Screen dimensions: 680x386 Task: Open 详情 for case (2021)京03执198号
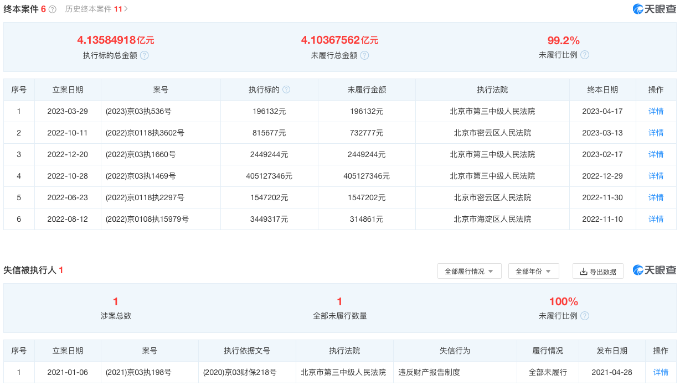click(x=661, y=372)
